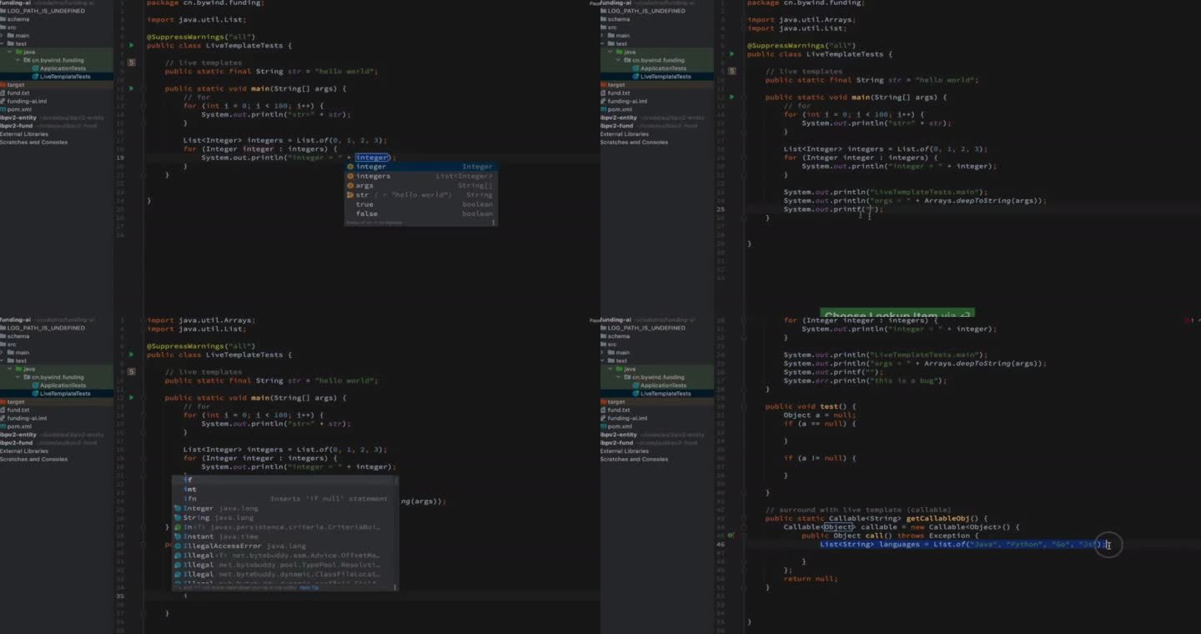The image size is (1201, 634).
Task: Select the 'false' boolean completion suggestion
Action: click(x=421, y=214)
